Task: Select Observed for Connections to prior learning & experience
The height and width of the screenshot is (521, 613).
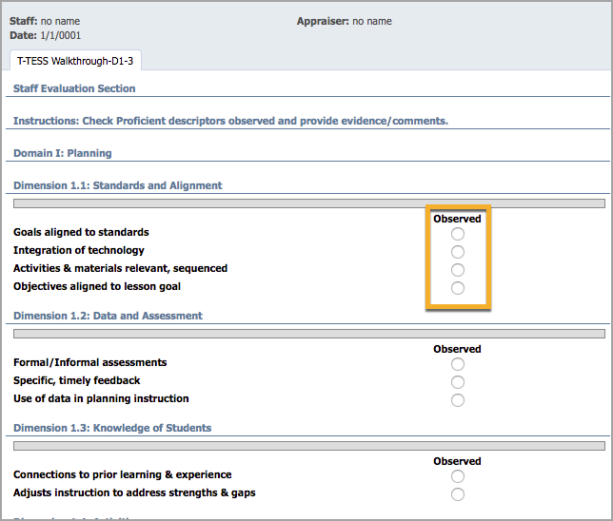Action: pyautogui.click(x=458, y=476)
